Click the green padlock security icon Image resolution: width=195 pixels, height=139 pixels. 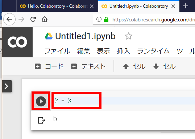click(x=106, y=19)
